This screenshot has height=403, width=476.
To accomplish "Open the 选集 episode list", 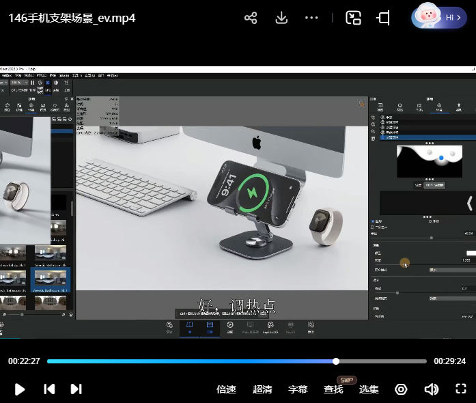I will [369, 389].
